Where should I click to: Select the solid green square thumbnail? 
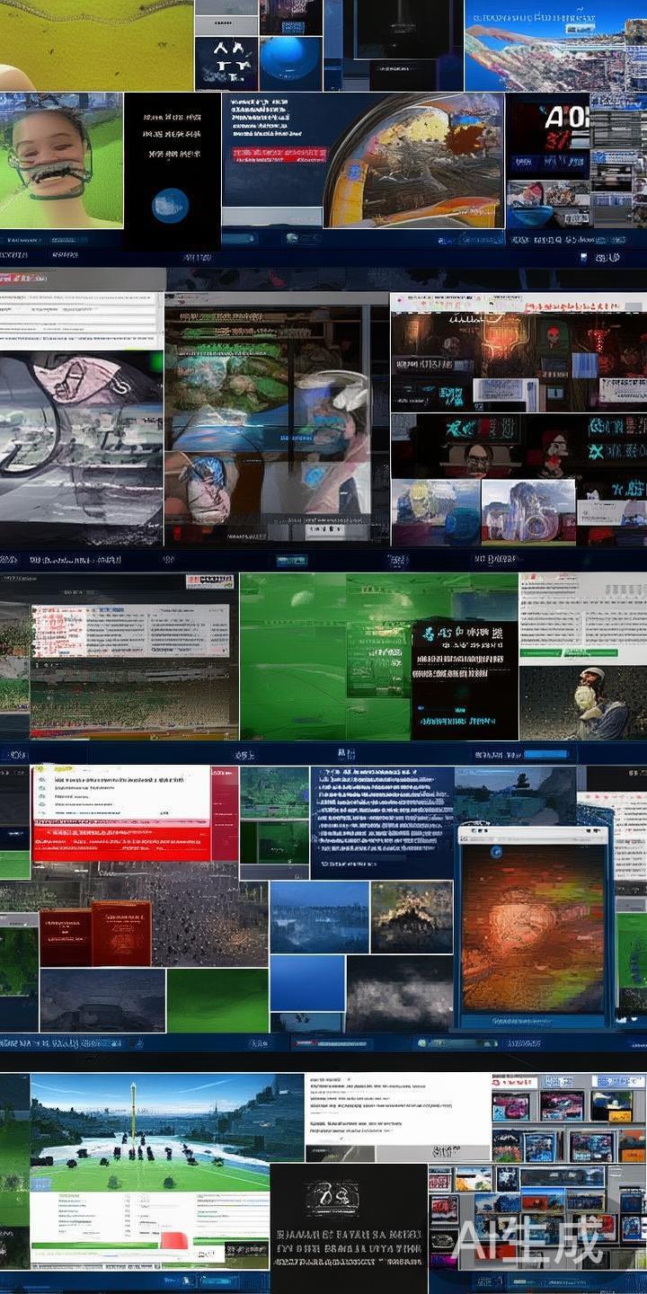217,999
